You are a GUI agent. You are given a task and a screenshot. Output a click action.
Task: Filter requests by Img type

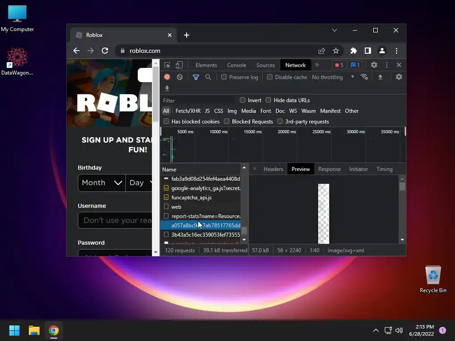232,111
